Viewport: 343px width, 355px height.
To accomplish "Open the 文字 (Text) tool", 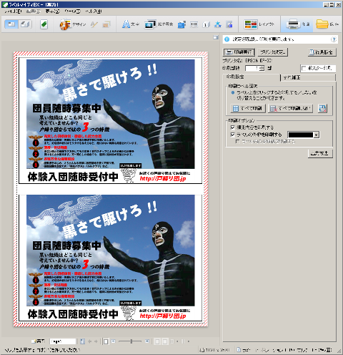I will pyautogui.click(x=131, y=24).
